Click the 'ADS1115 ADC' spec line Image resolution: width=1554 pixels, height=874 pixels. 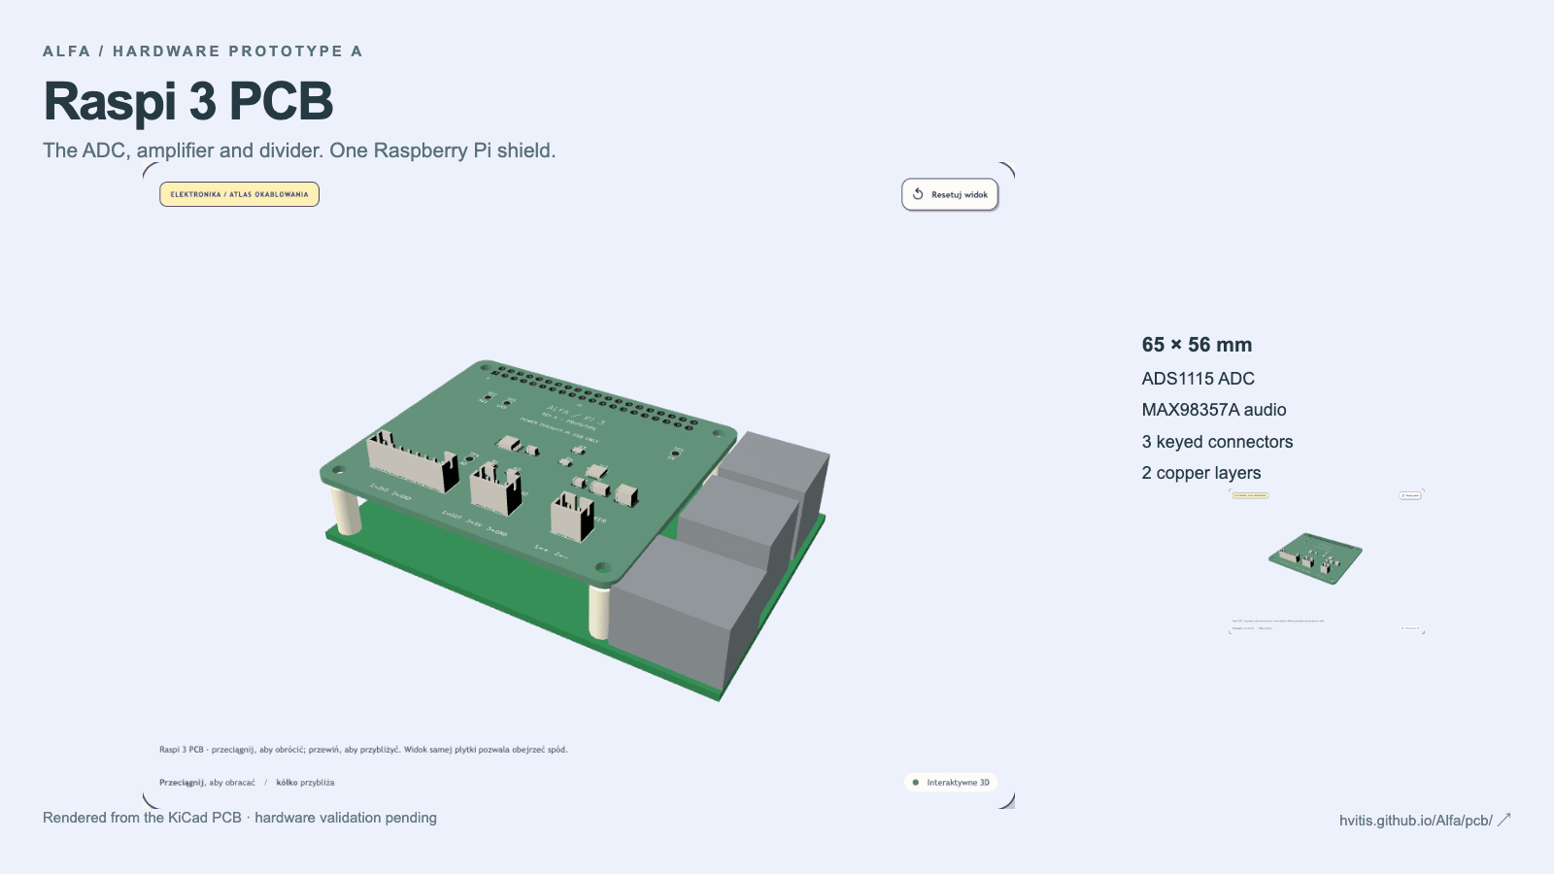click(1198, 379)
